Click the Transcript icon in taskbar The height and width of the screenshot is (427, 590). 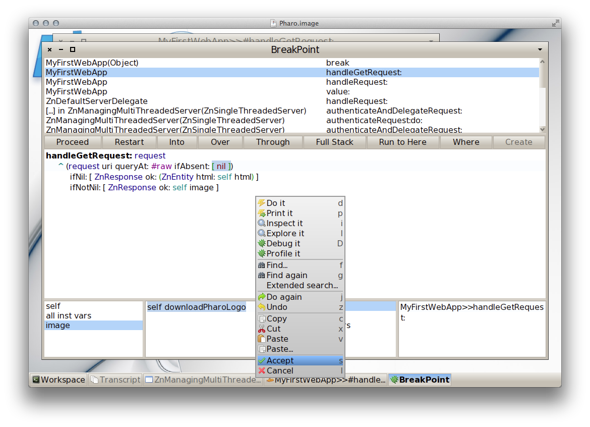coord(94,380)
